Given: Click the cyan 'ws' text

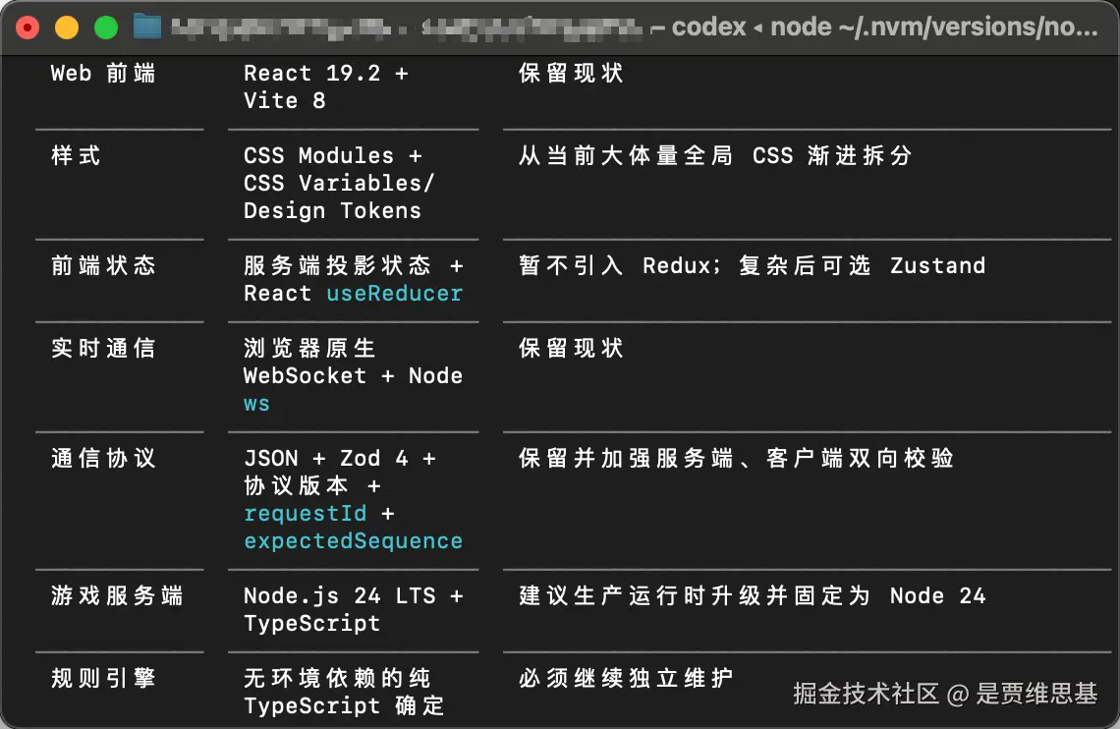Looking at the screenshot, I should [x=257, y=404].
